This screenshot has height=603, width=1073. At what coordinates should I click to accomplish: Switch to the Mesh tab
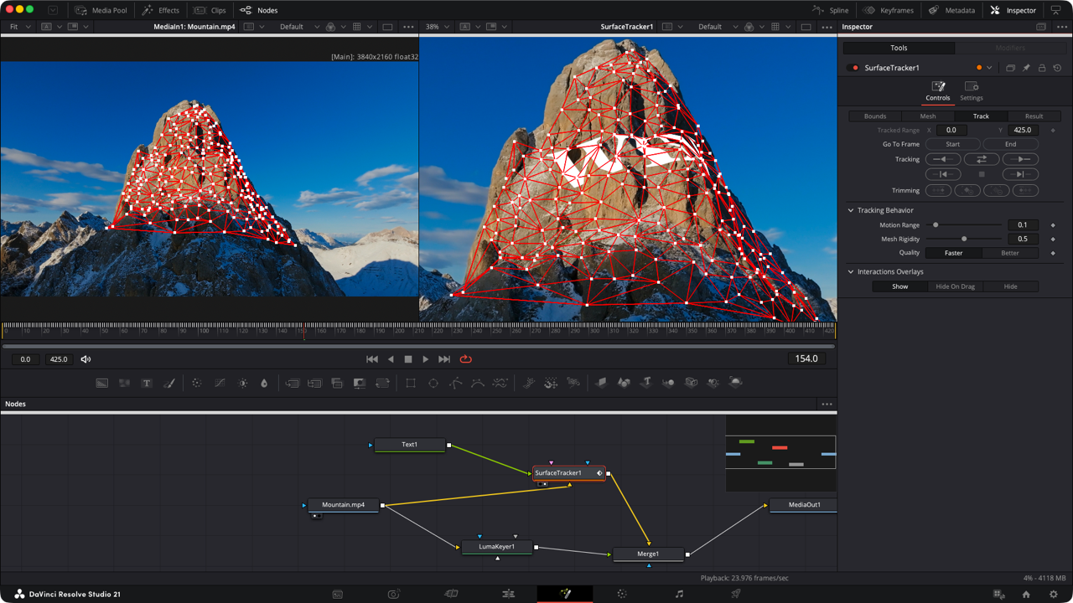click(928, 116)
